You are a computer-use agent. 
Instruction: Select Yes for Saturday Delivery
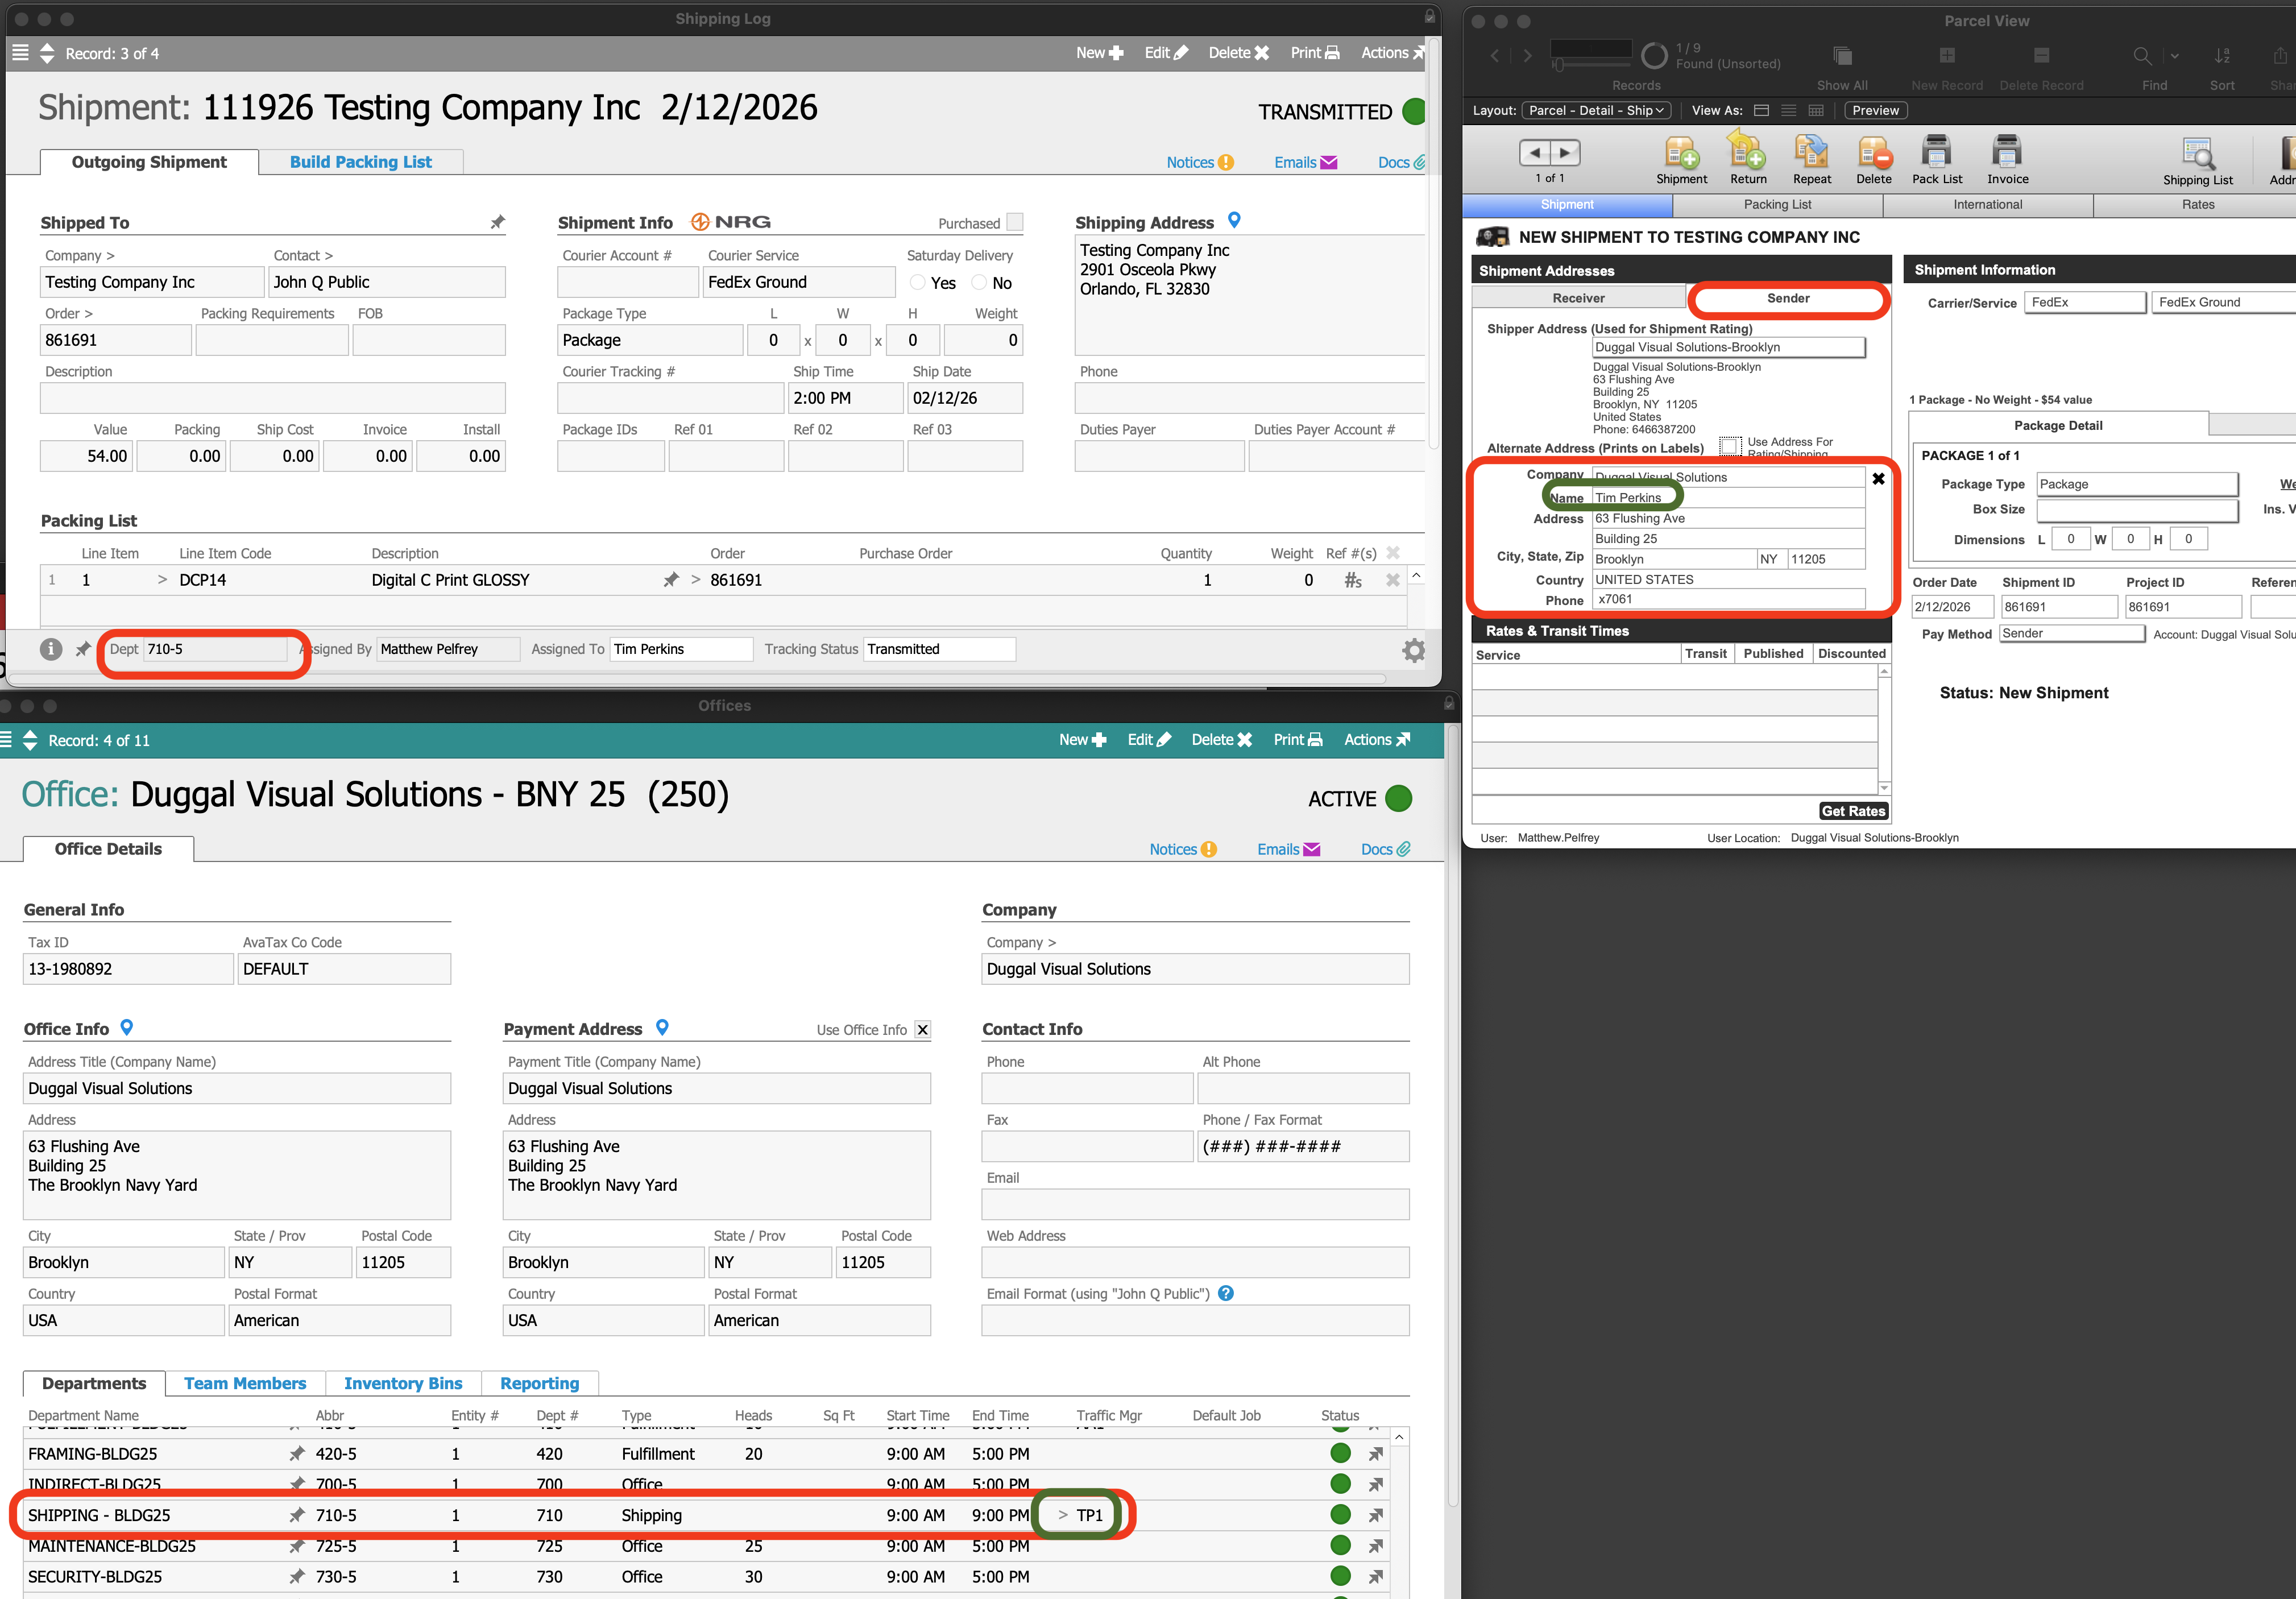[x=917, y=283]
